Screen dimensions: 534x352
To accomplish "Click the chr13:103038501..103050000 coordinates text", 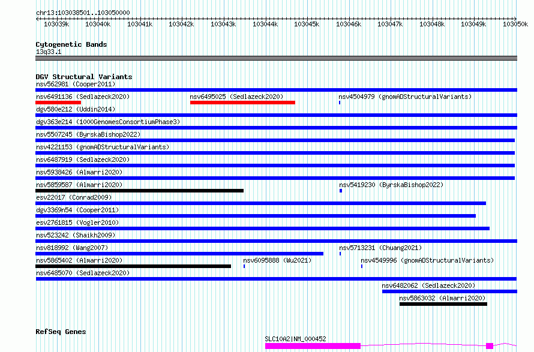I will (83, 13).
